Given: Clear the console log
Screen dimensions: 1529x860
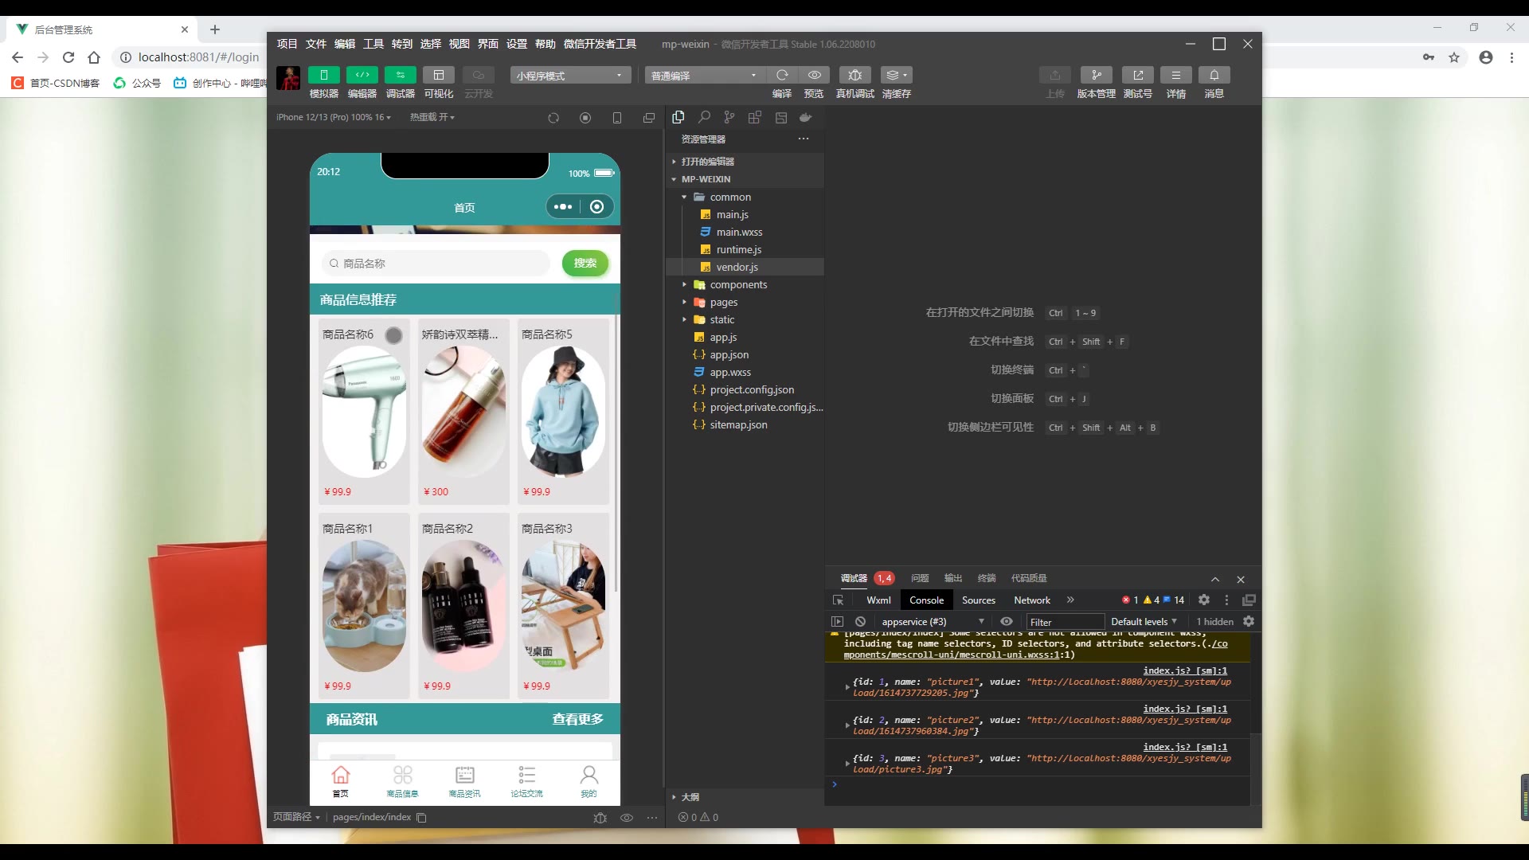Looking at the screenshot, I should point(860,622).
